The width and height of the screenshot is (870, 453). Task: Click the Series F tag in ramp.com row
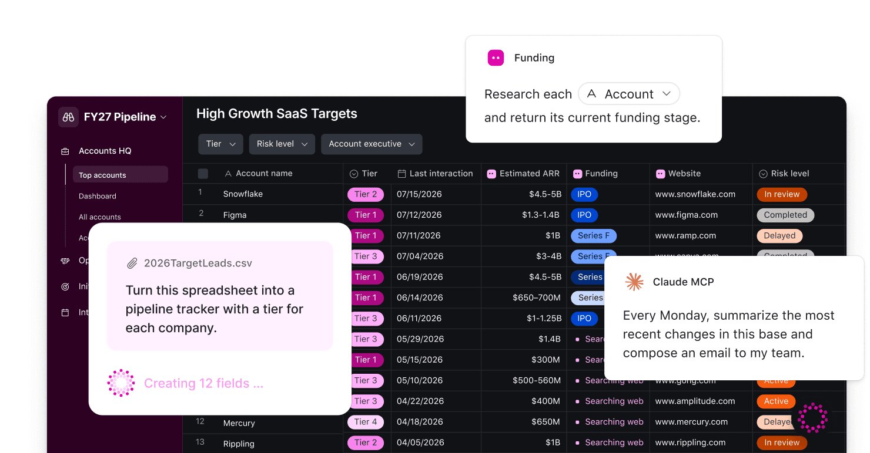pyautogui.click(x=594, y=235)
